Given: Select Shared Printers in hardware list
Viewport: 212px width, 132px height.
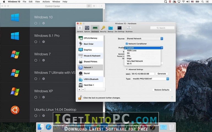Looking at the screenshot, I should pos(90,62).
